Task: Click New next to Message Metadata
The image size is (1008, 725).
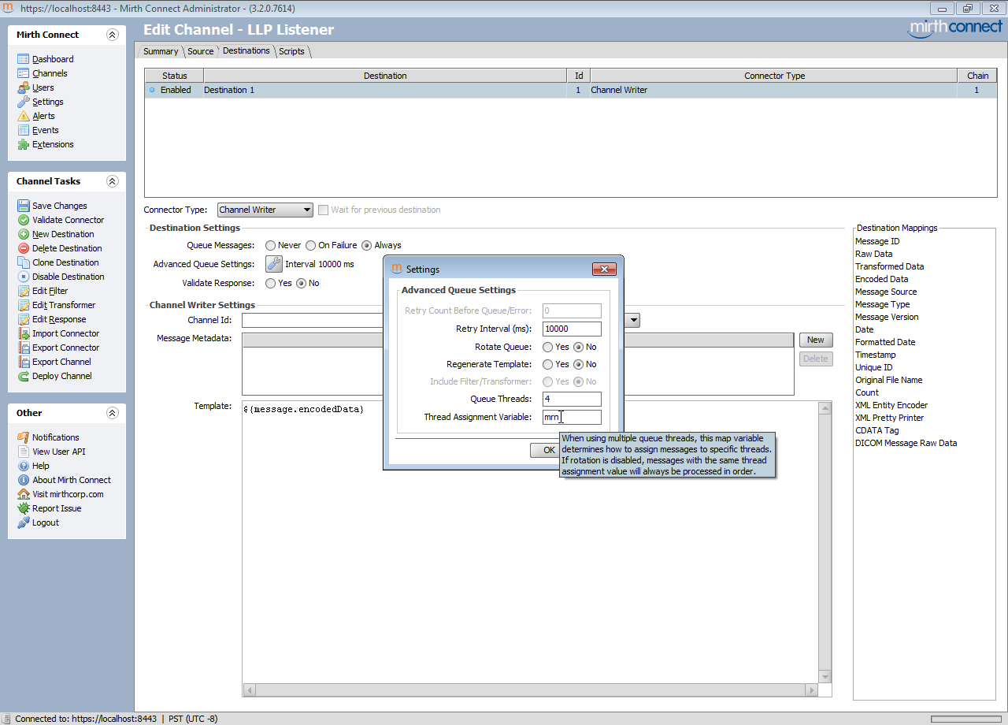Action: pyautogui.click(x=816, y=340)
